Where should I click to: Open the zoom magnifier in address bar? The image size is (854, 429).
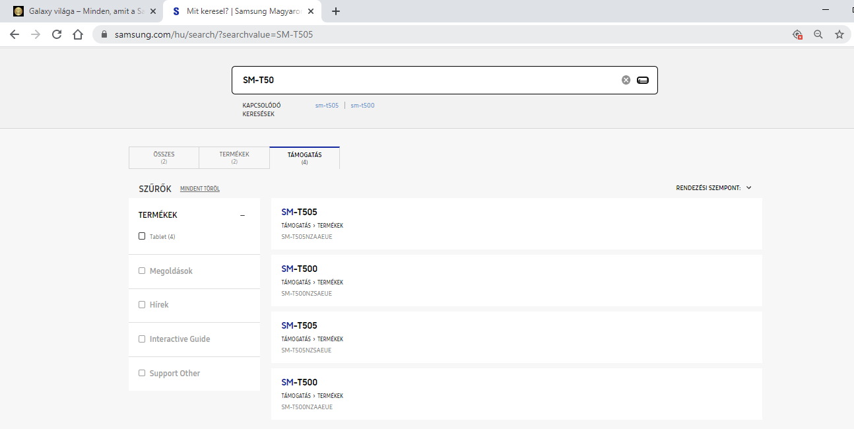pos(818,34)
